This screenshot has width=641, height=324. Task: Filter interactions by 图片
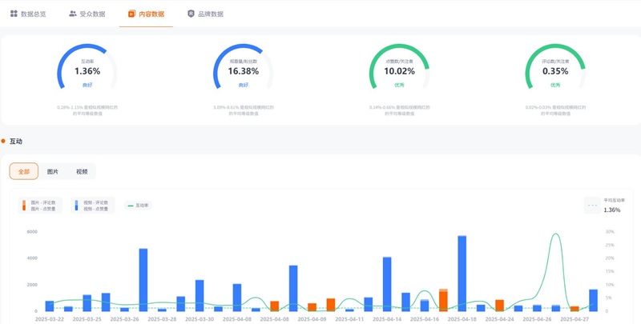click(53, 171)
